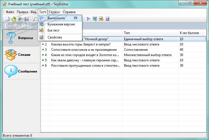The image size is (209, 140).
Task: Choose Выполнить F9 in the Тест menu
Action: [60, 18]
